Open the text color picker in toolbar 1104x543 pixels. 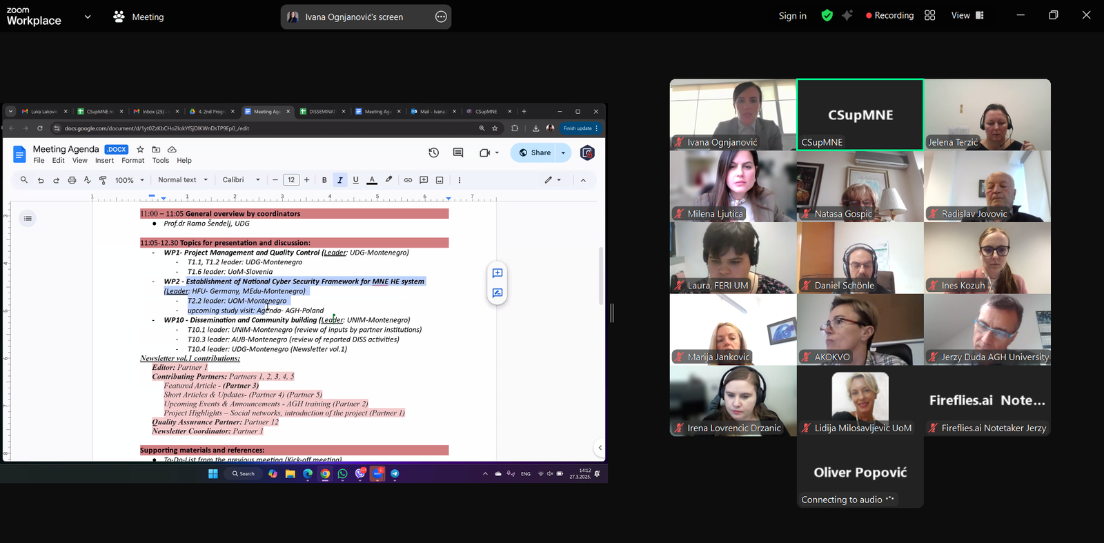tap(372, 180)
